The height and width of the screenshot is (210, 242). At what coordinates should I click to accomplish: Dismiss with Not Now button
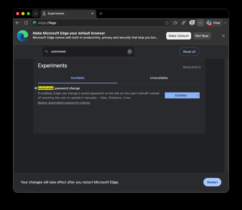(x=202, y=36)
